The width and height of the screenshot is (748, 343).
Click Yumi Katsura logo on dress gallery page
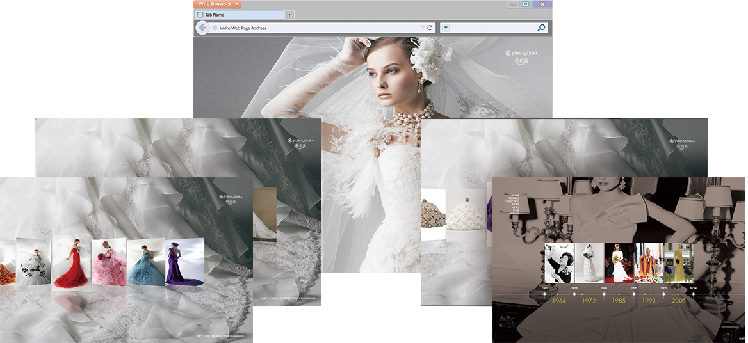click(x=231, y=199)
